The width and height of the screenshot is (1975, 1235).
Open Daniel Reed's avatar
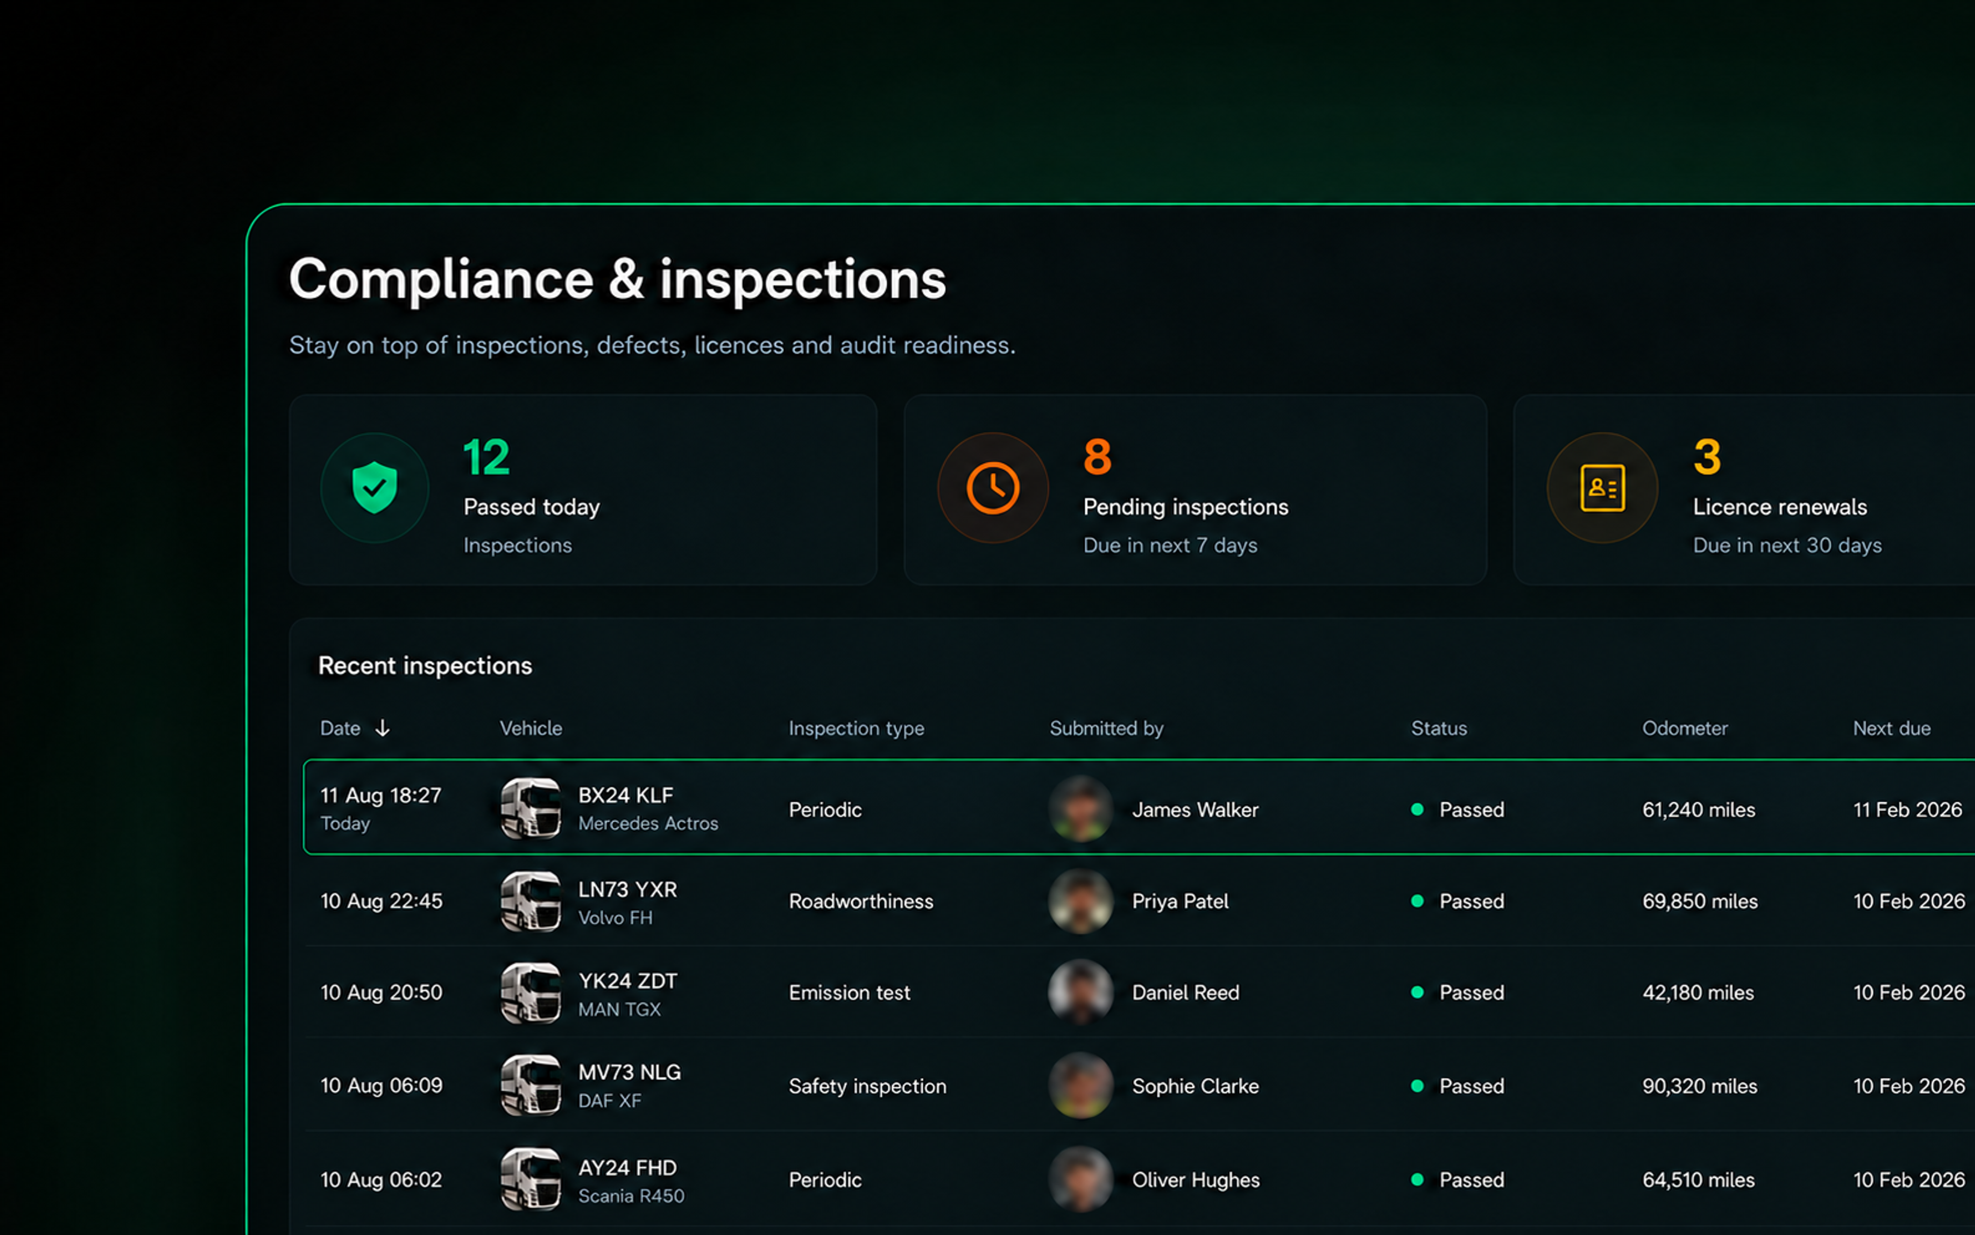[1080, 992]
